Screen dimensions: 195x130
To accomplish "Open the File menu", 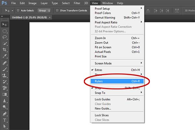I will pos(13,3).
